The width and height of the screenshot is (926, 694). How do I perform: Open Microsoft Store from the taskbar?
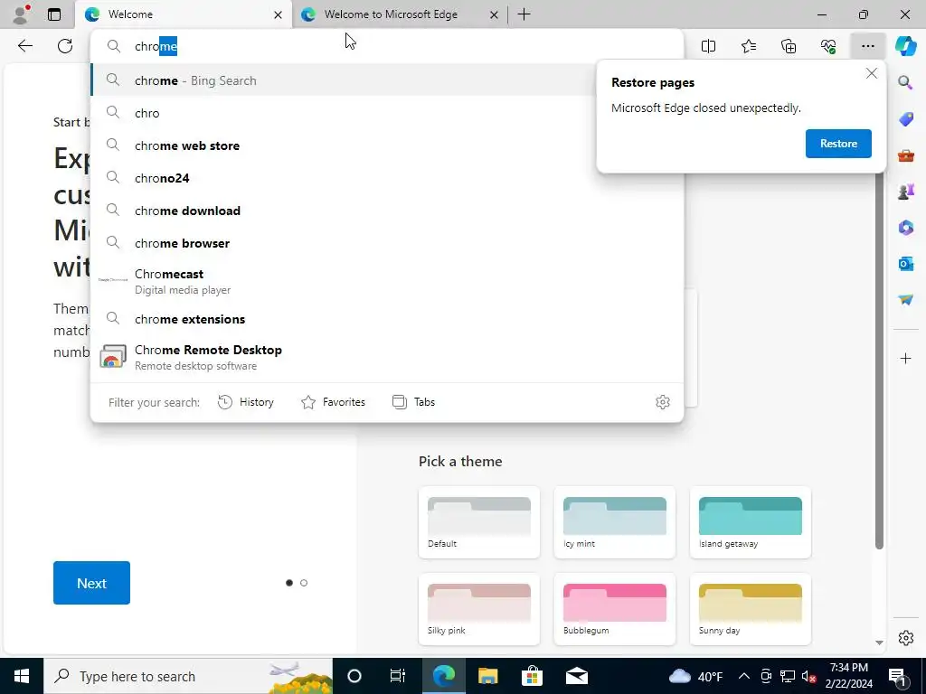532,676
